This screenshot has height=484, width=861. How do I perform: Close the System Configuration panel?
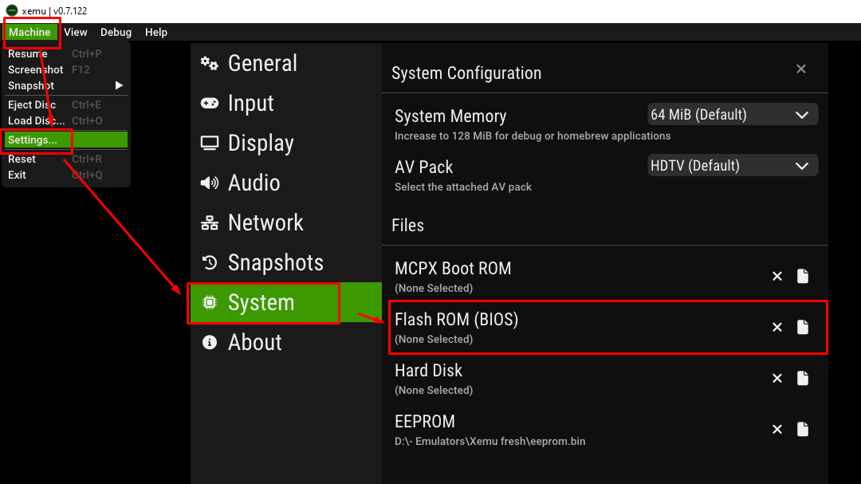tap(801, 69)
